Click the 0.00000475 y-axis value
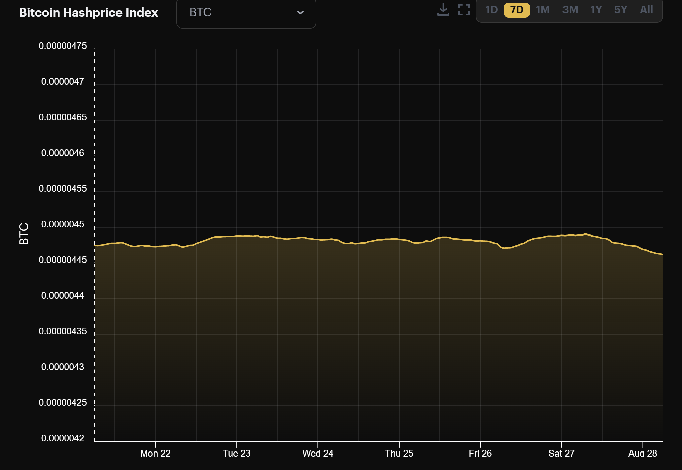The width and height of the screenshot is (682, 470). pyautogui.click(x=63, y=46)
